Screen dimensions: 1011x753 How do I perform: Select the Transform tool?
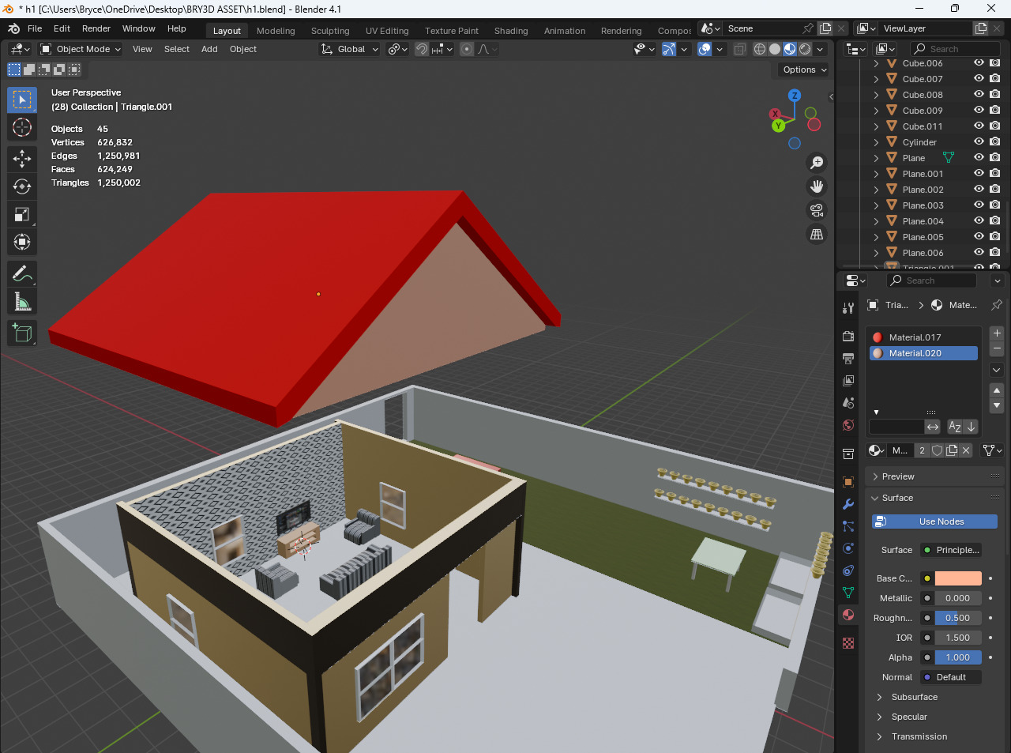click(x=22, y=242)
